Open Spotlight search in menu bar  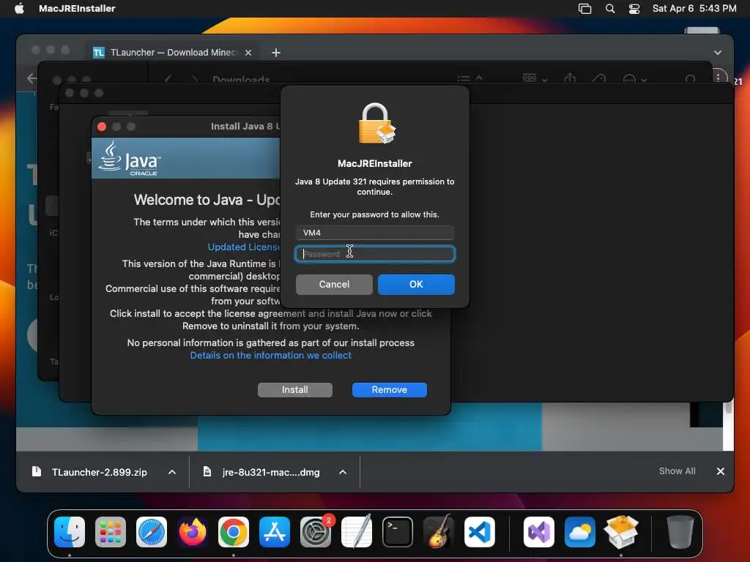click(x=610, y=9)
